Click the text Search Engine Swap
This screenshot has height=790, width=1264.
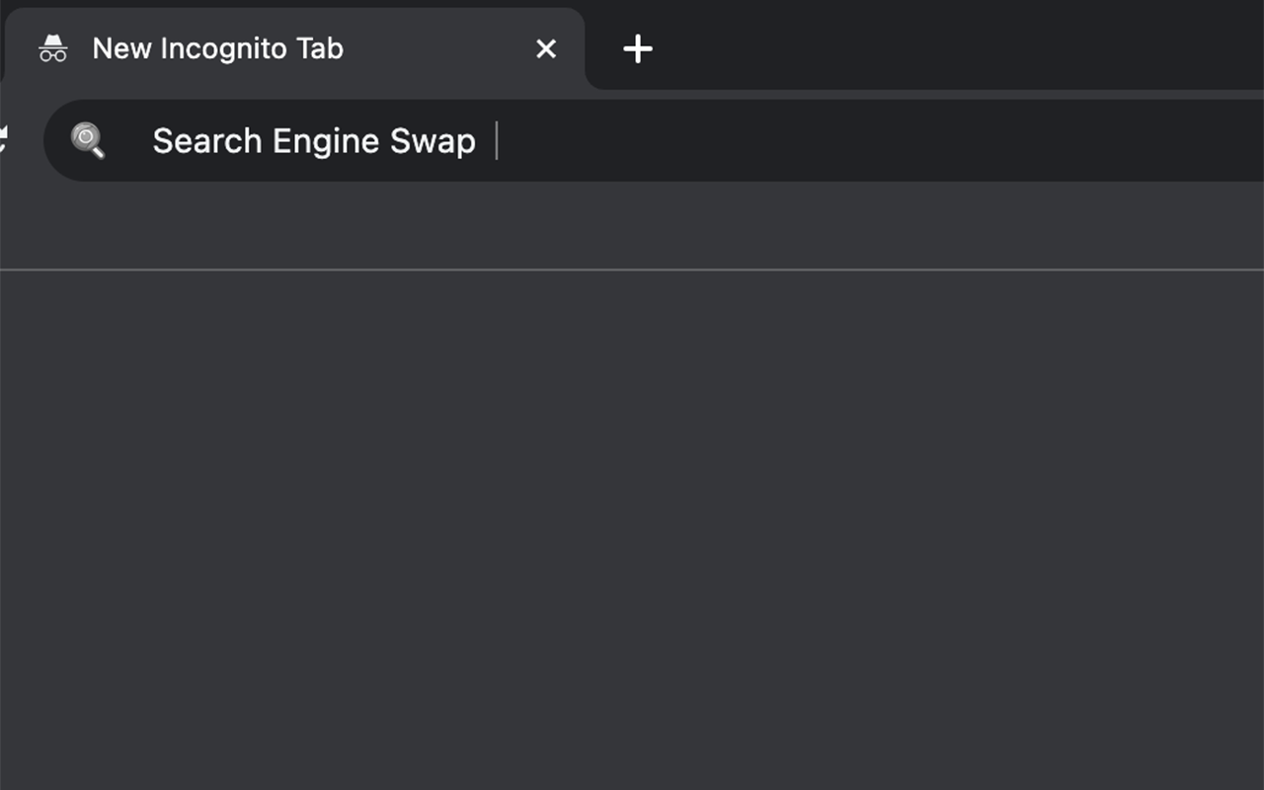(x=312, y=140)
